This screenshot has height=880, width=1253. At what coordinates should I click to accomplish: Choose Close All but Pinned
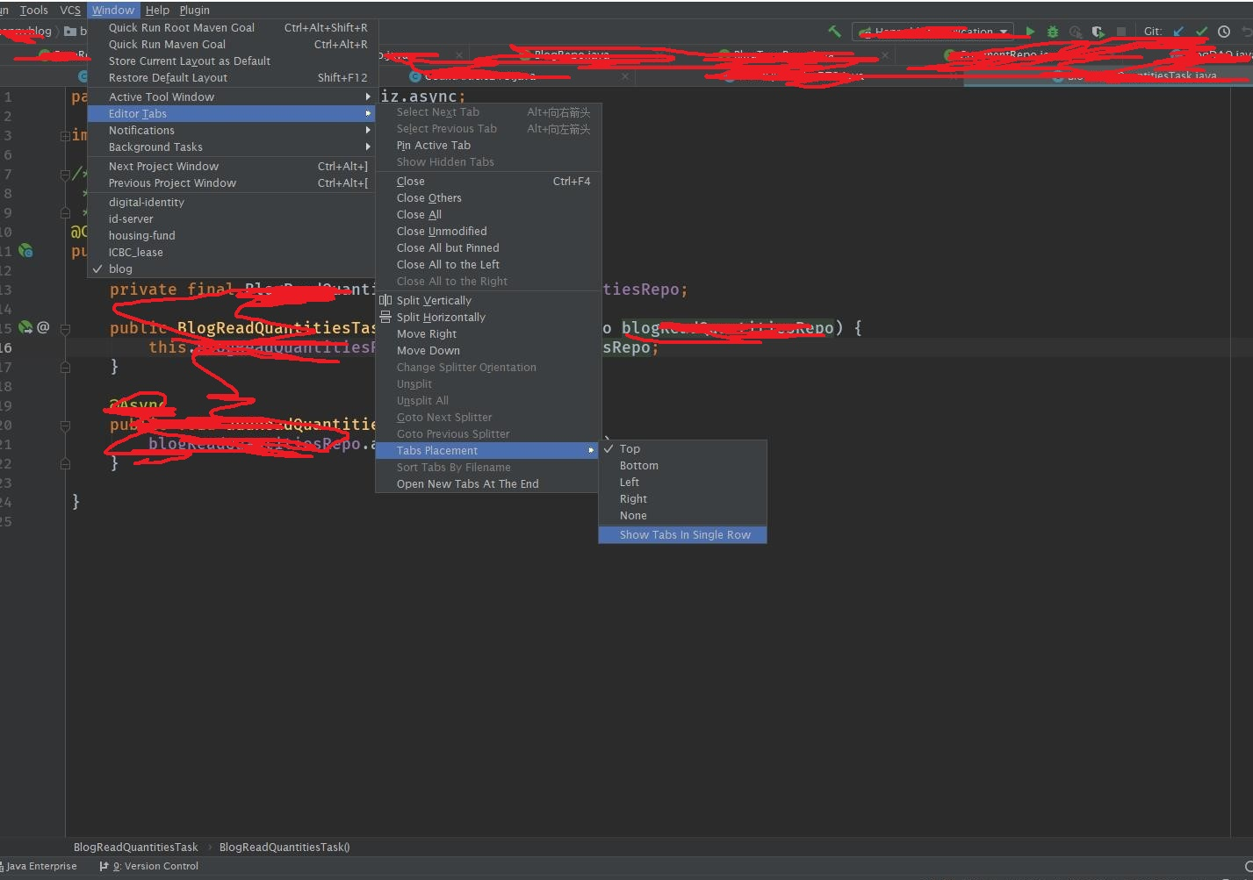[488, 247]
